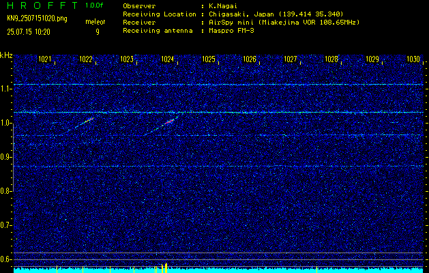Select the AirSpy mini receiver value
Image resolution: width=429 pixels, height=273 pixels.
284,23
